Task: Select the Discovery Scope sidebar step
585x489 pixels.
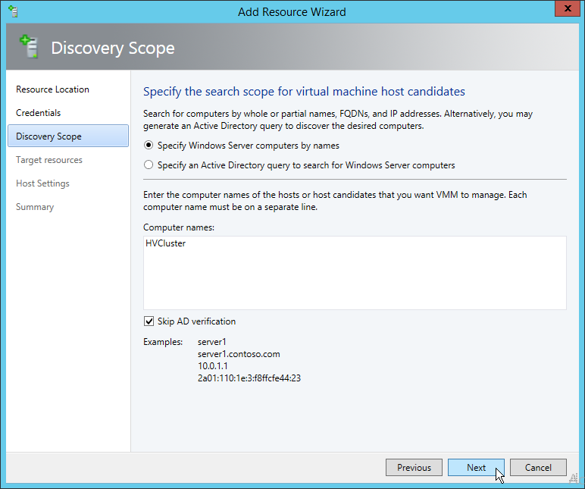Action: pyautogui.click(x=48, y=136)
